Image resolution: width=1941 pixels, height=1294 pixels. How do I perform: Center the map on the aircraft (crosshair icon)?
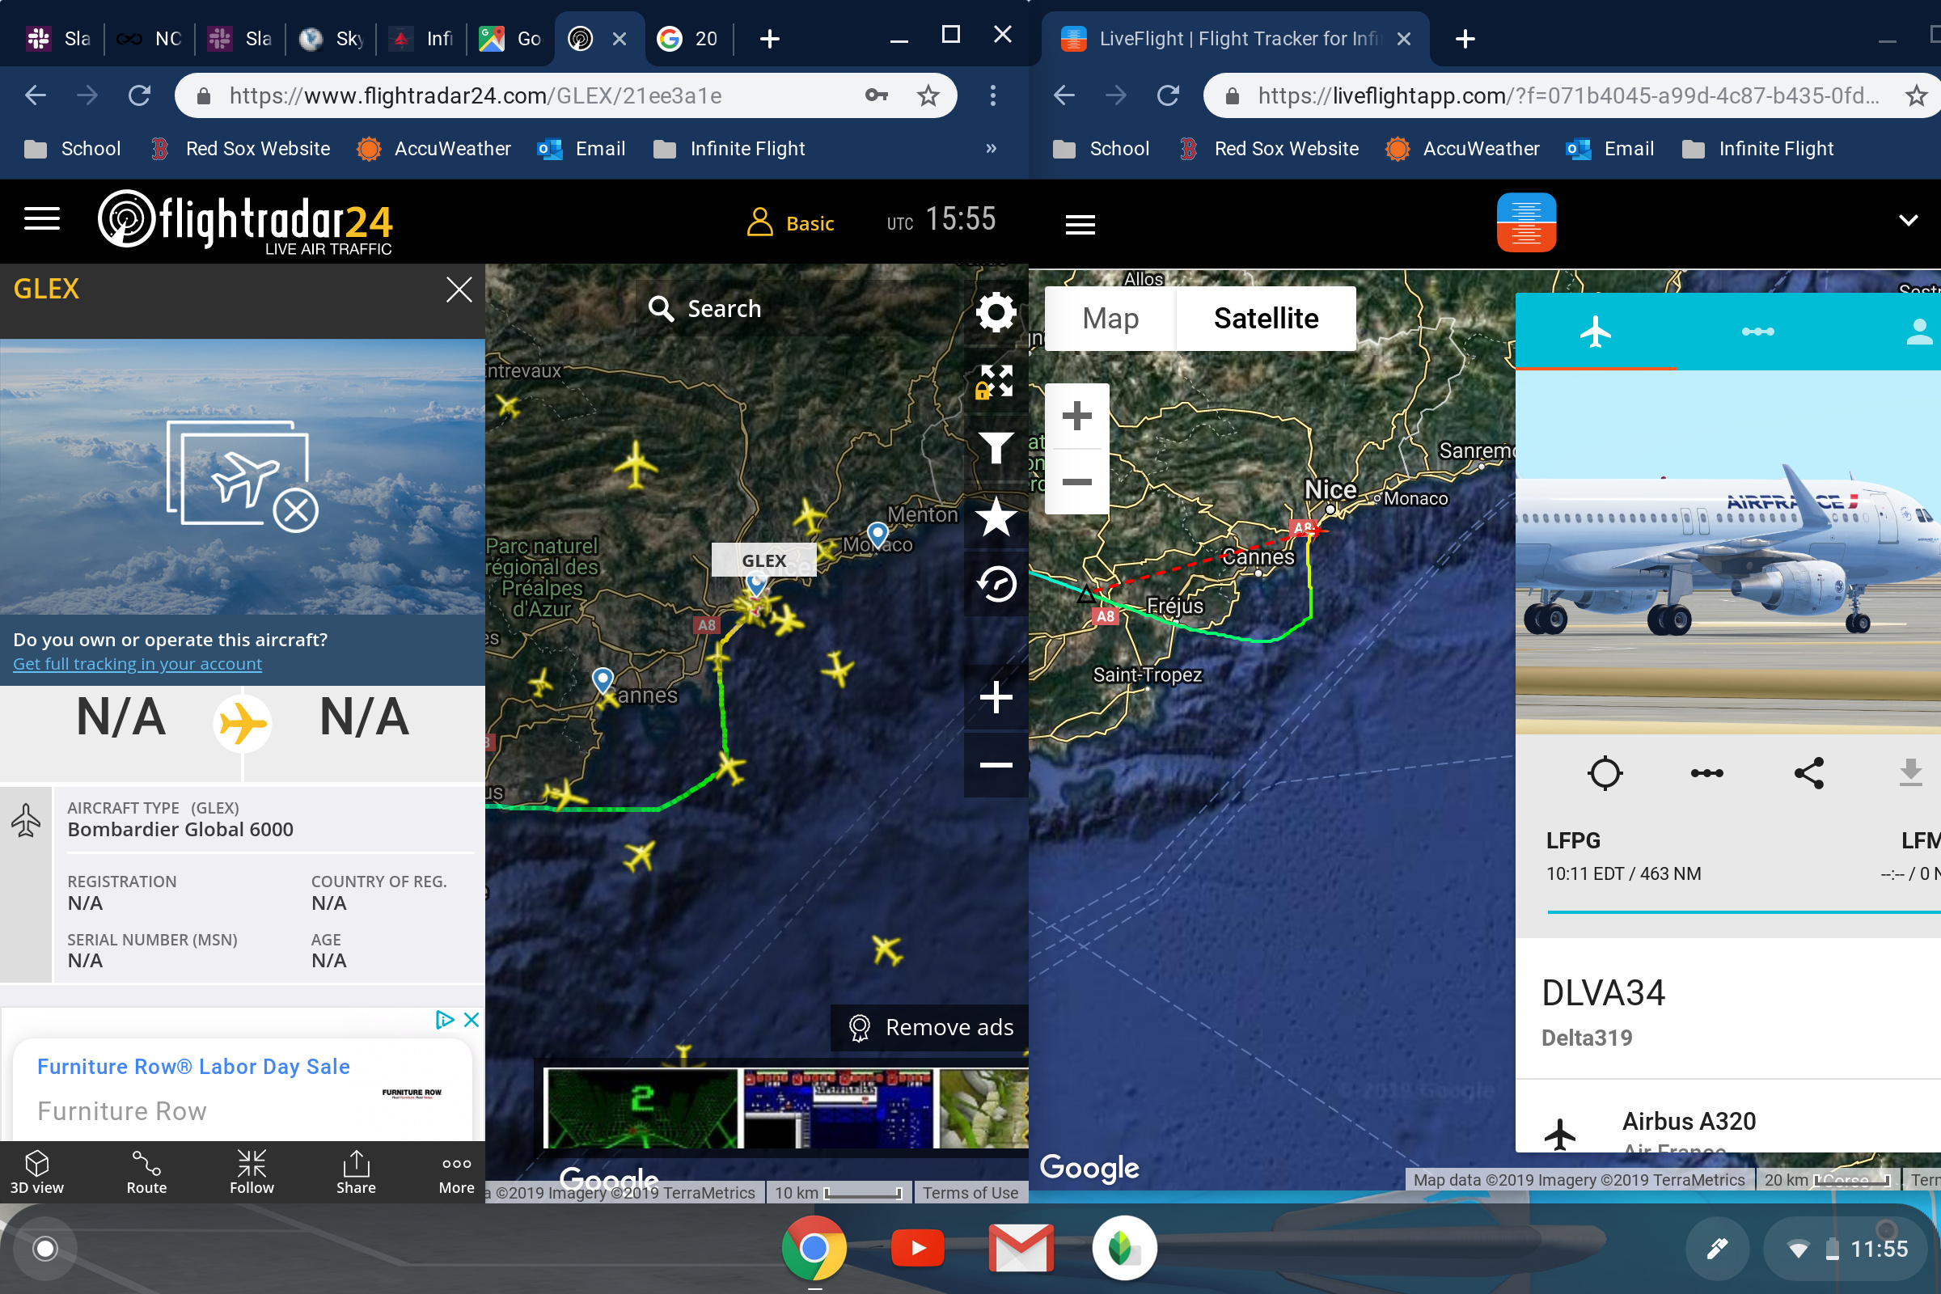[x=1605, y=773]
